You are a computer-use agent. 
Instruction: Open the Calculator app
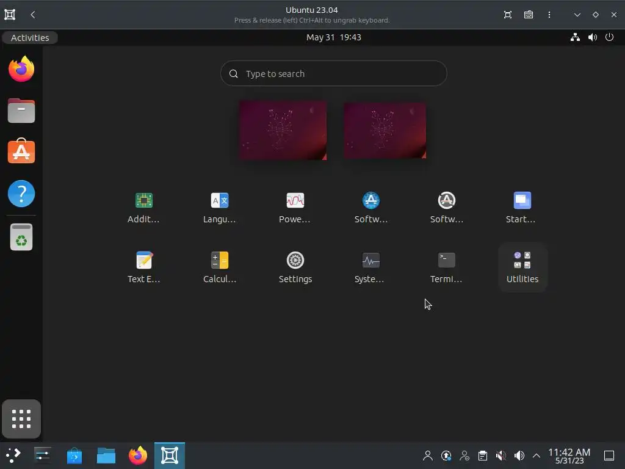219,267
